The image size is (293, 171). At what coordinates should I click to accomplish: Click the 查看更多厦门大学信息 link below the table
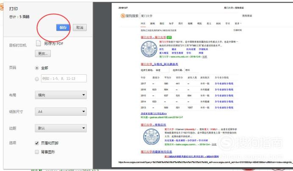(x=154, y=114)
